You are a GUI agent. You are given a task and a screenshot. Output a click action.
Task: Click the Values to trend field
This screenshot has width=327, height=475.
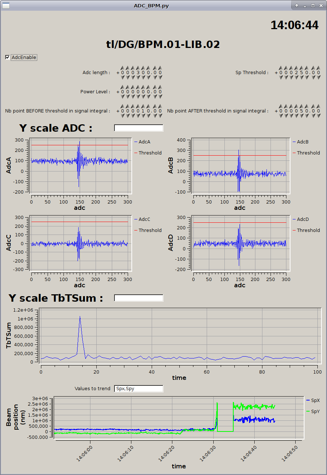pos(138,388)
